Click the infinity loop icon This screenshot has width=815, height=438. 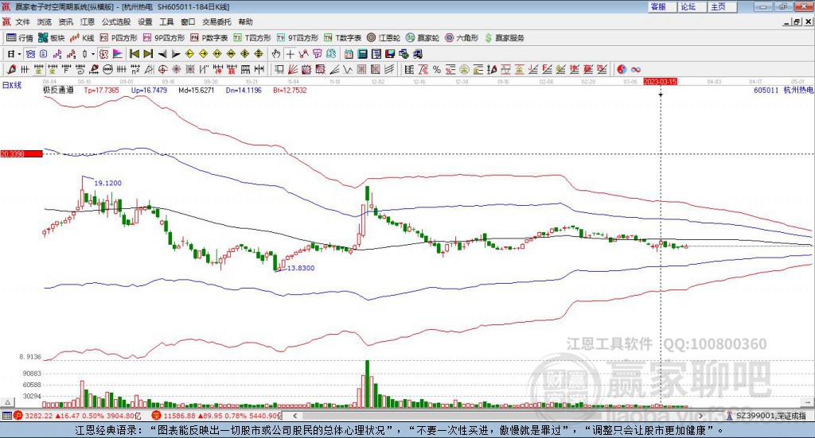[636, 69]
